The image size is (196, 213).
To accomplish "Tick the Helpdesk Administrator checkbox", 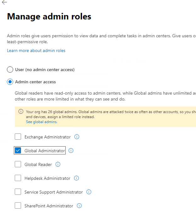I will click(x=18, y=178).
